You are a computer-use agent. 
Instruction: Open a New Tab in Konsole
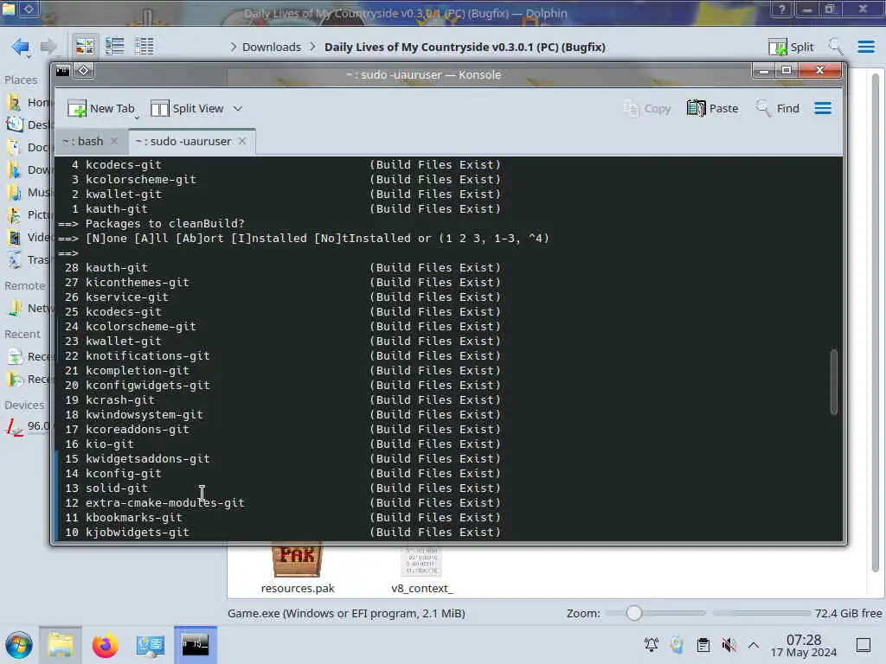tap(101, 108)
